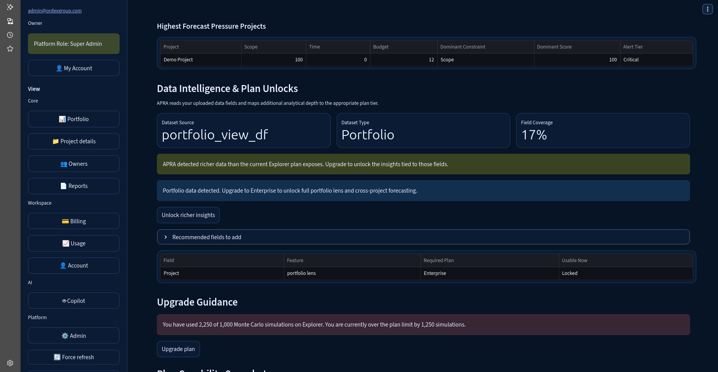Select the Critical alert tier cell
718x372 pixels.
pyautogui.click(x=656, y=60)
